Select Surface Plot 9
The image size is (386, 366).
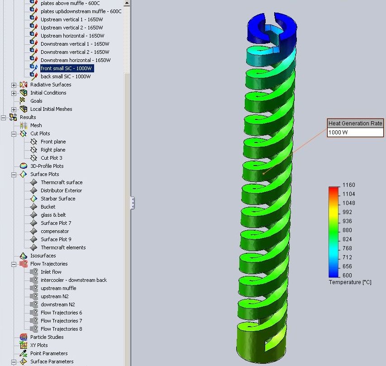tap(56, 239)
